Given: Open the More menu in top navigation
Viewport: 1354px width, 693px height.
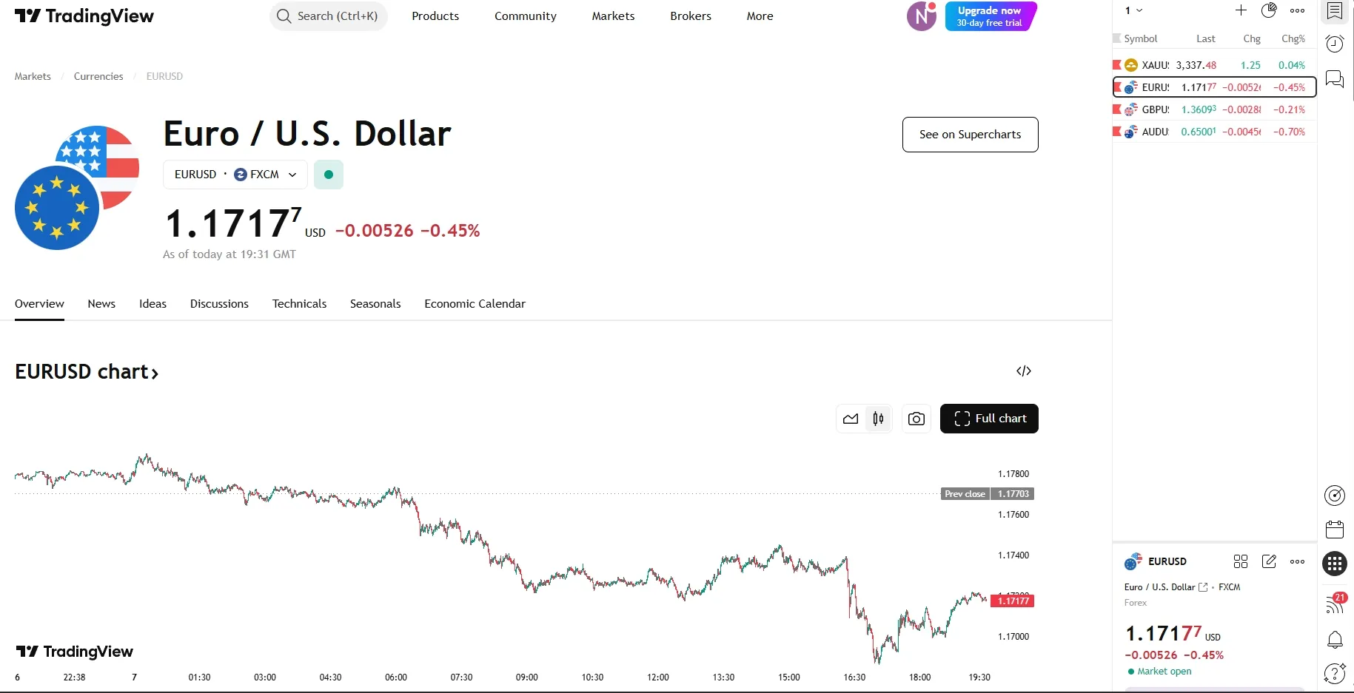Looking at the screenshot, I should point(760,16).
